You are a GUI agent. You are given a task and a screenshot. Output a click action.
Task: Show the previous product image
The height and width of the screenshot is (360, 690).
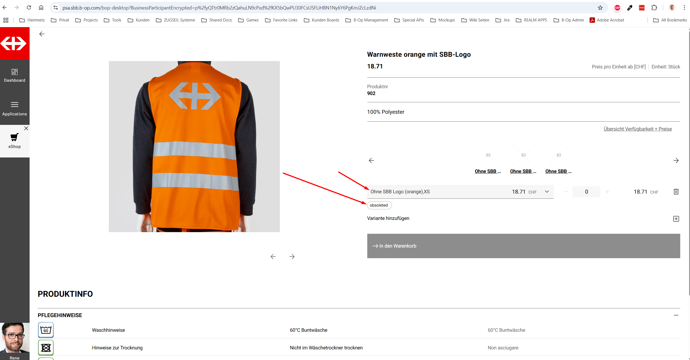273,257
